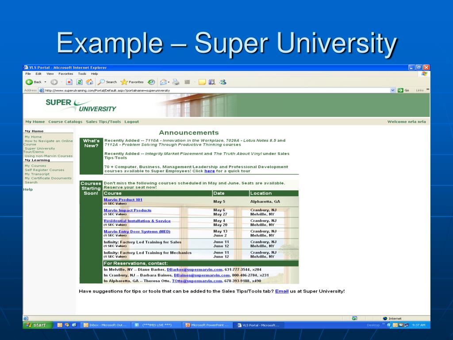This screenshot has height=340, width=453.
Task: Click the yellow note Discuss icon
Action: (202, 82)
